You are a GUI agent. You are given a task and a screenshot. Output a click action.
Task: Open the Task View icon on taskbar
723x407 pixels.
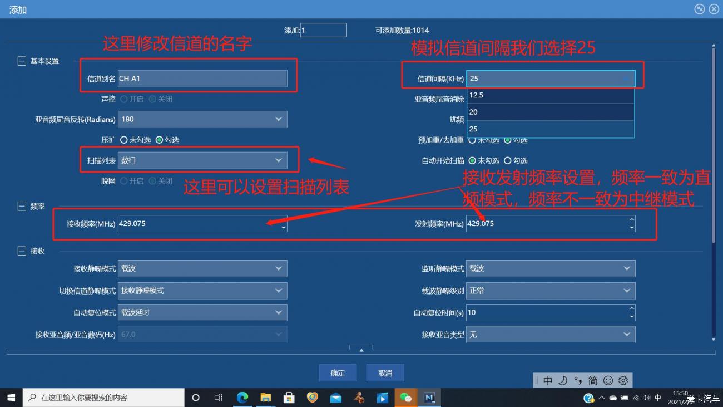click(217, 398)
